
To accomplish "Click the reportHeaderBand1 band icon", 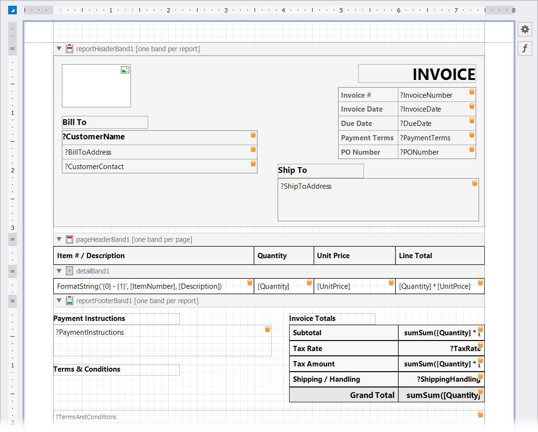I will 70,49.
